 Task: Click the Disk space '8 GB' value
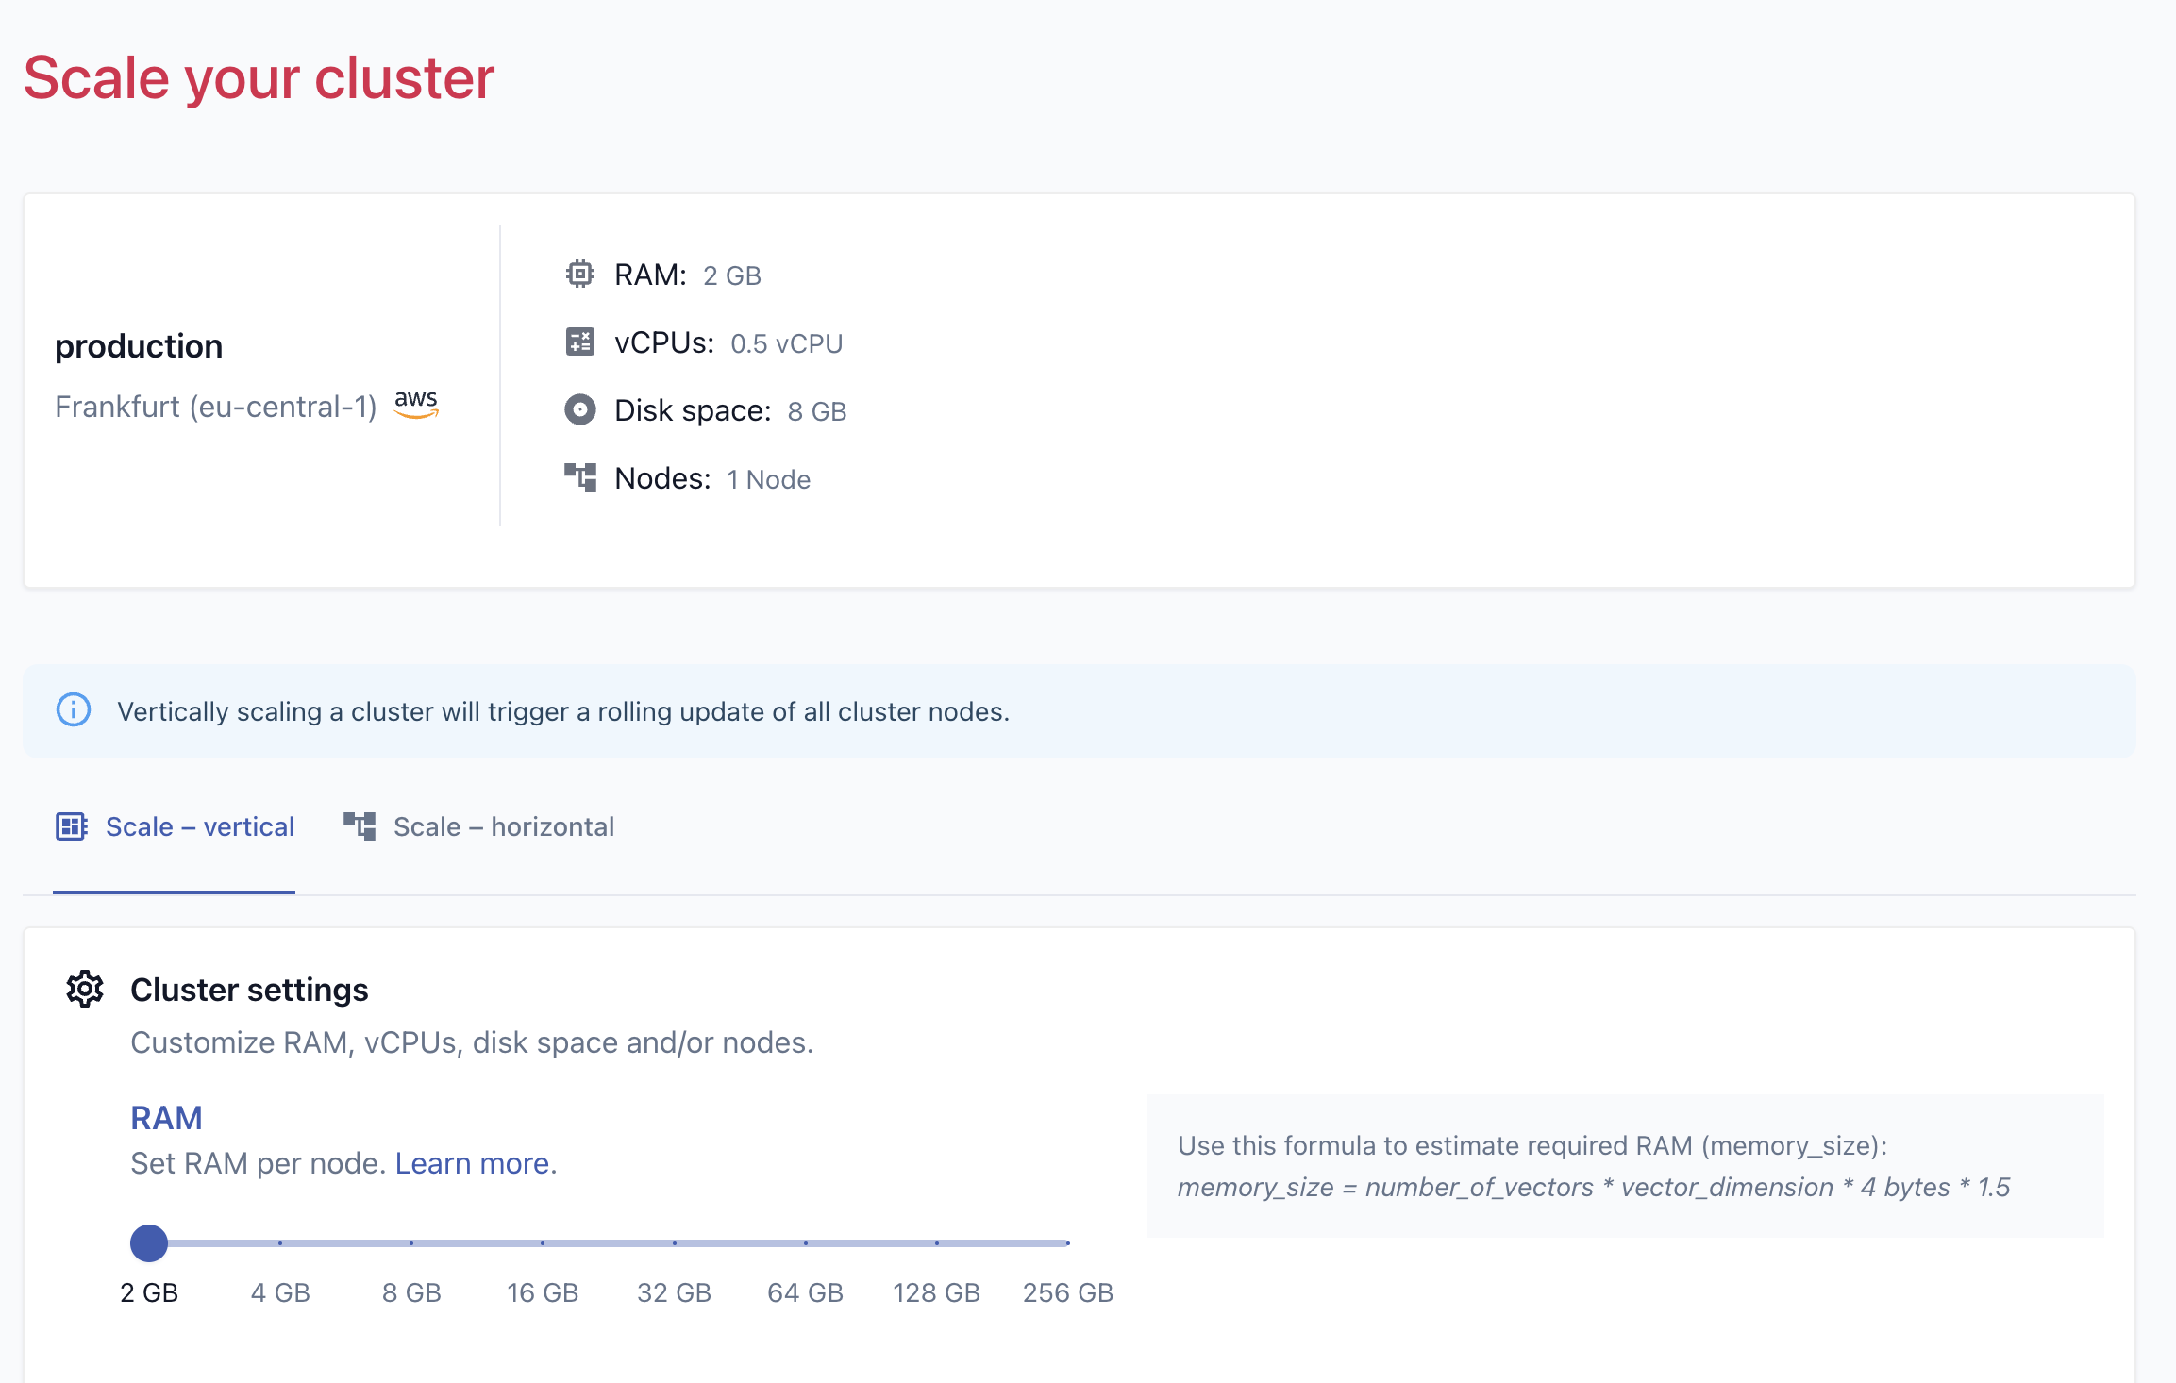(x=817, y=411)
